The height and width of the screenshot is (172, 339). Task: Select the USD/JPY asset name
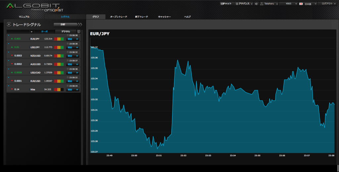tap(35, 47)
